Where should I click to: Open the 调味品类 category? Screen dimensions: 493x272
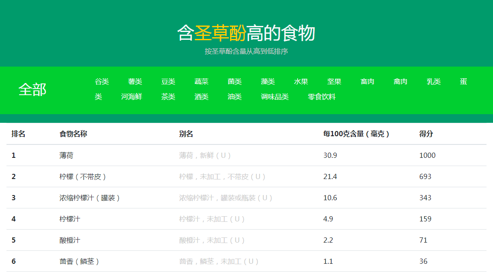pos(274,96)
